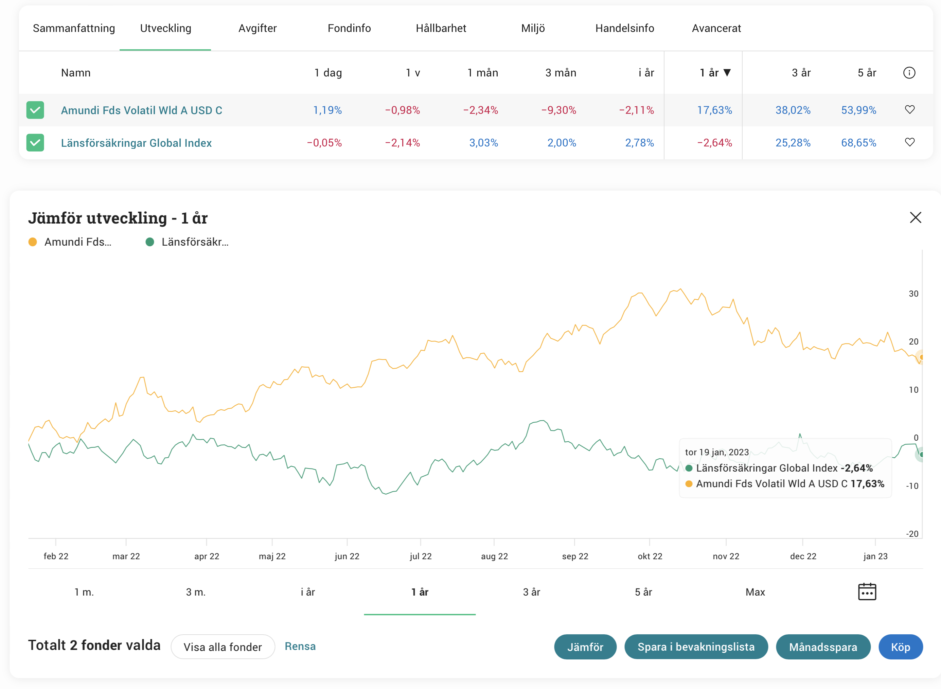941x689 pixels.
Task: Open the calendar date range picker
Action: [867, 591]
